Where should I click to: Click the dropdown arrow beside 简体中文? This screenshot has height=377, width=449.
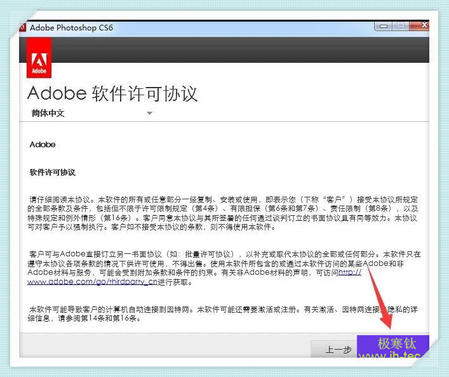[149, 113]
